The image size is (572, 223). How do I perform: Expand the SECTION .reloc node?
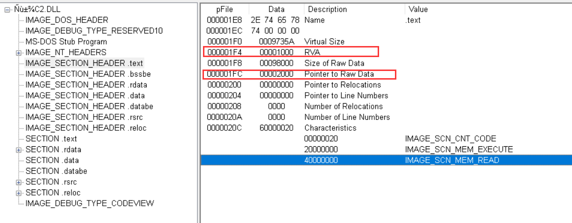[18, 193]
